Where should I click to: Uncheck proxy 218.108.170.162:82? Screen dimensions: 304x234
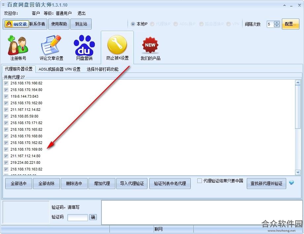6,143
